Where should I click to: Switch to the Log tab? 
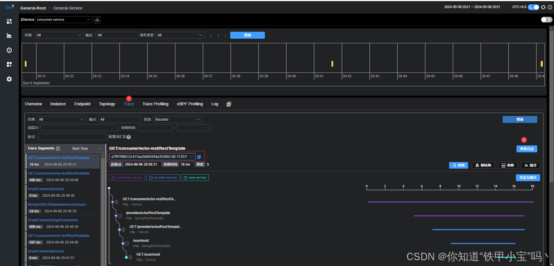pyautogui.click(x=215, y=104)
